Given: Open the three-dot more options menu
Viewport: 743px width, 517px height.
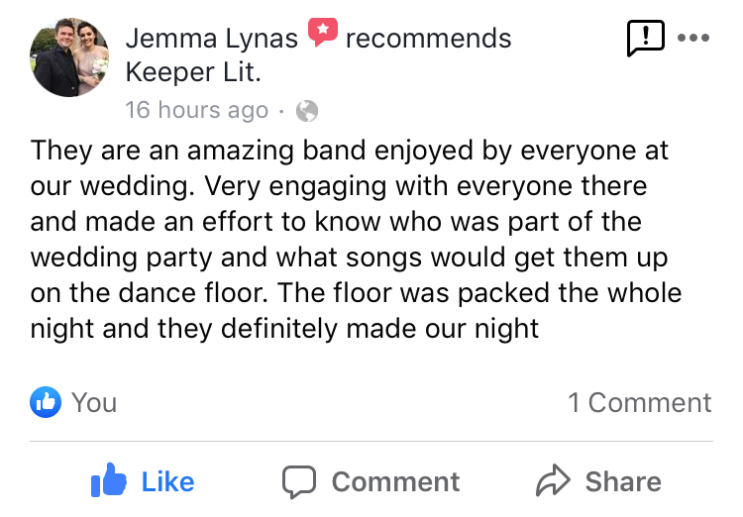Looking at the screenshot, I should tap(693, 39).
